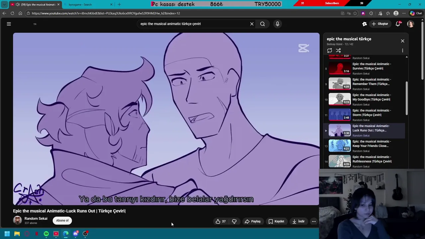Open favorites list icon
The image size is (425, 239).
click(388, 13)
